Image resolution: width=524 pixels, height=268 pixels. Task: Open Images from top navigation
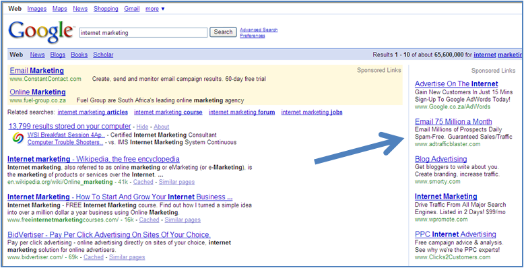click(37, 9)
